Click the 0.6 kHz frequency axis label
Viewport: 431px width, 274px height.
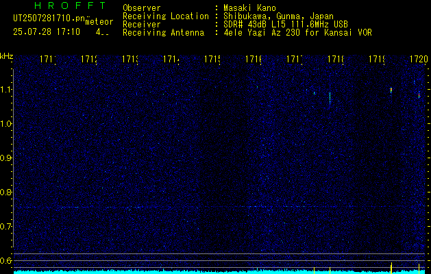(x=5, y=260)
